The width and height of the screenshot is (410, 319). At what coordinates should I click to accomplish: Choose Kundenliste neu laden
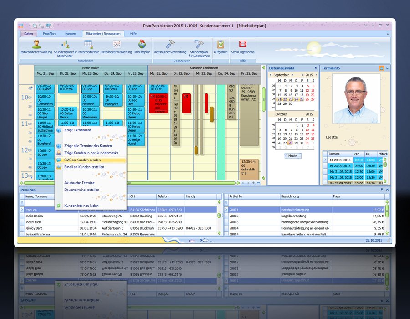pyautogui.click(x=82, y=206)
